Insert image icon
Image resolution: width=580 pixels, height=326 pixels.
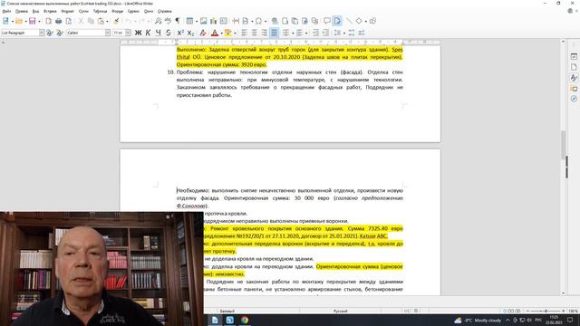point(203,21)
